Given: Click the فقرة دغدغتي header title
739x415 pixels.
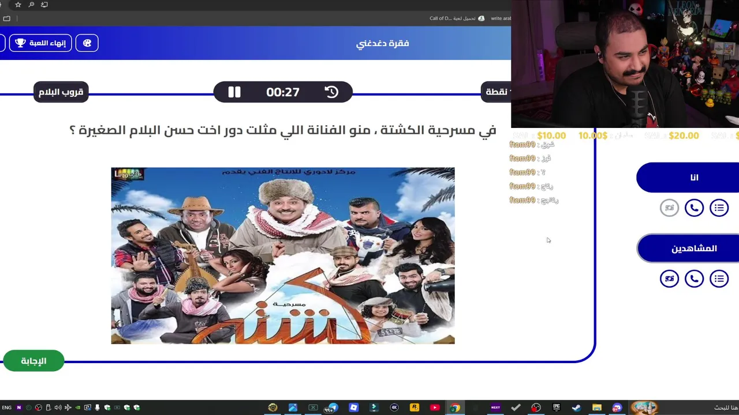Looking at the screenshot, I should 382,44.
